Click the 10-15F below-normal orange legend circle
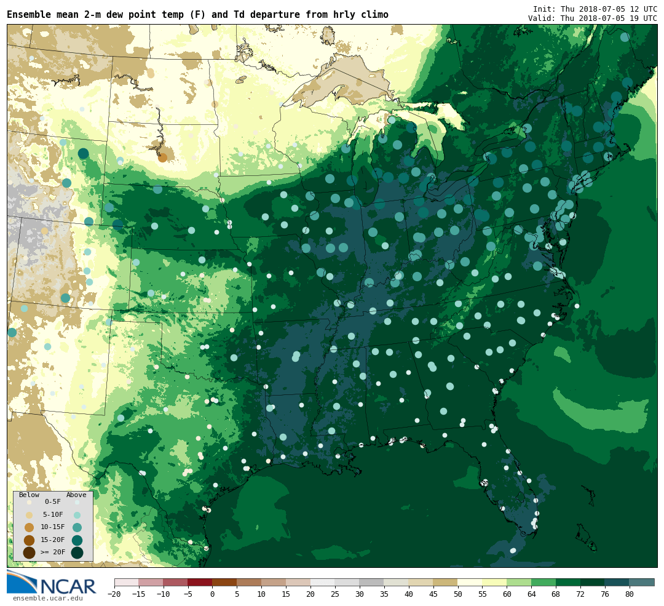The height and width of the screenshot is (606, 664). pyautogui.click(x=29, y=527)
